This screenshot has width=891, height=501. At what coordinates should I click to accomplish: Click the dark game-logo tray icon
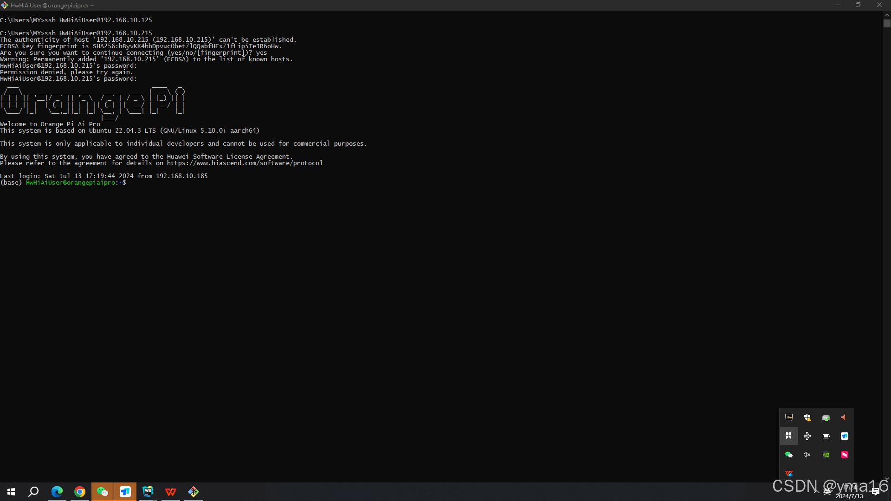pyautogui.click(x=789, y=417)
